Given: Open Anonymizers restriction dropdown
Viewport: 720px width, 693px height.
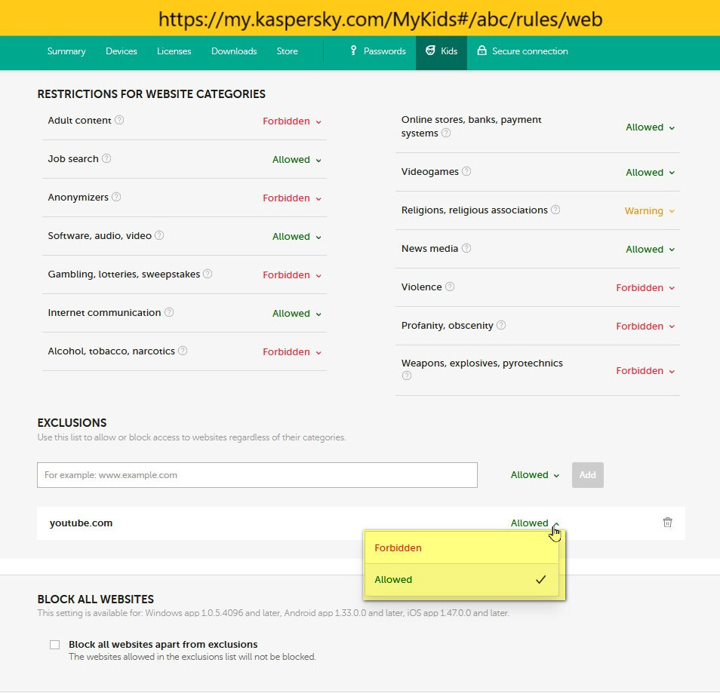Looking at the screenshot, I should [292, 199].
